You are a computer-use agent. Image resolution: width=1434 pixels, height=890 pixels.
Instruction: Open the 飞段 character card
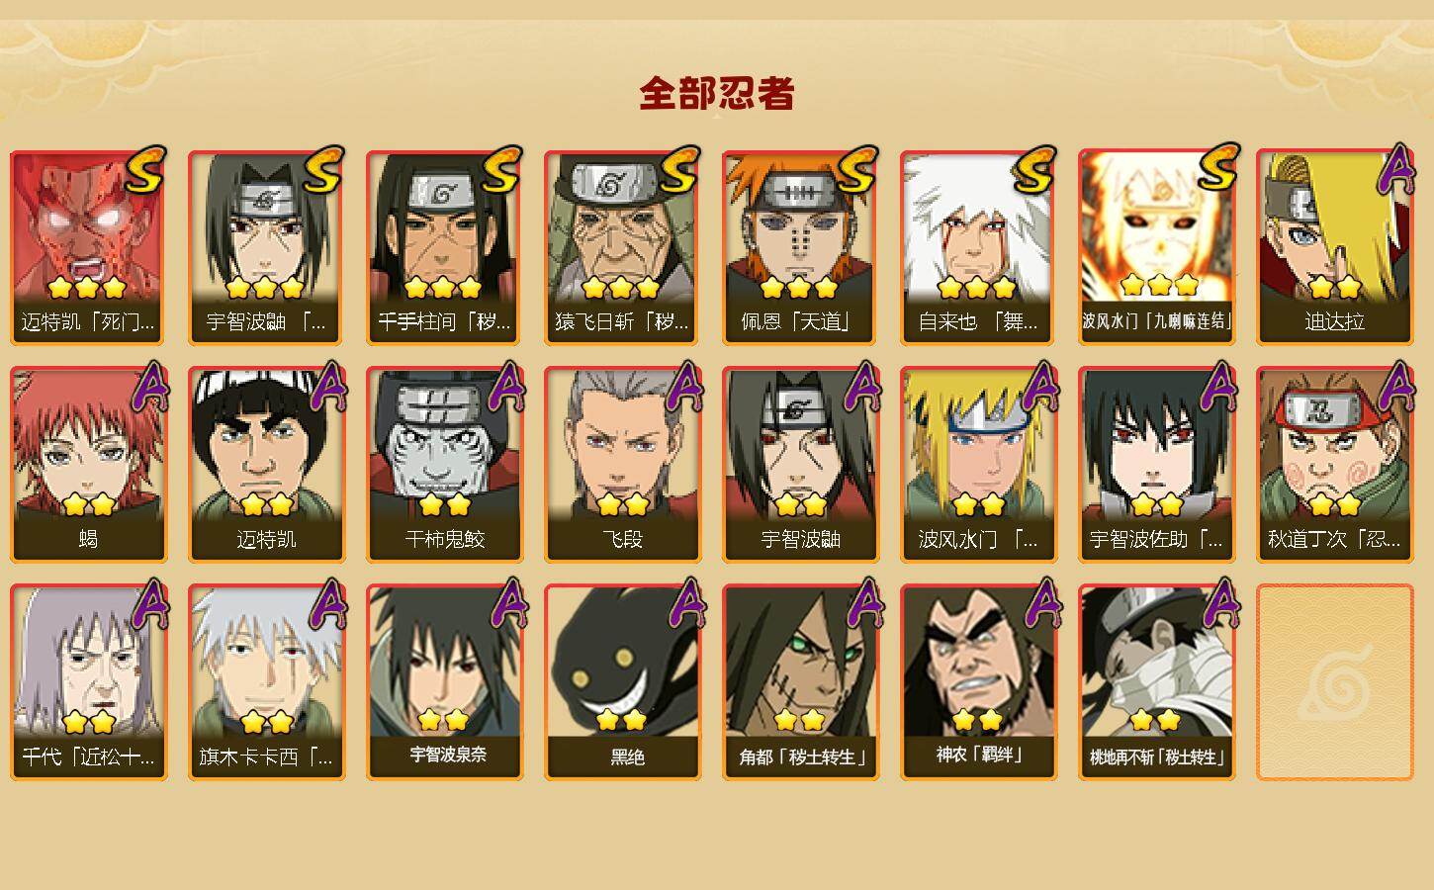(x=622, y=465)
